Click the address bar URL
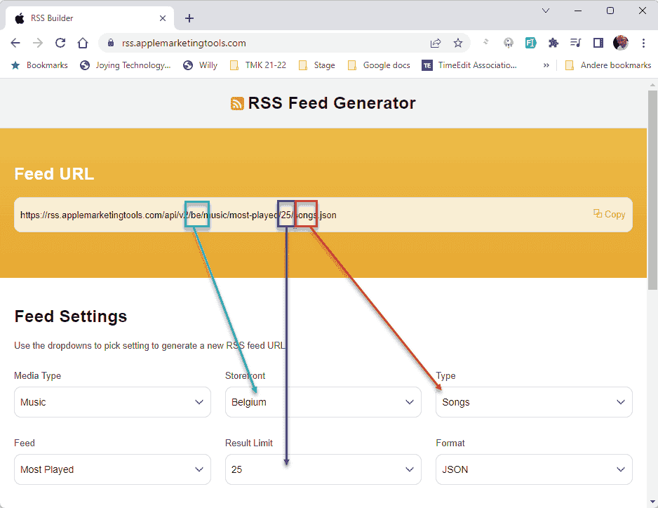This screenshot has width=658, height=508. point(184,43)
